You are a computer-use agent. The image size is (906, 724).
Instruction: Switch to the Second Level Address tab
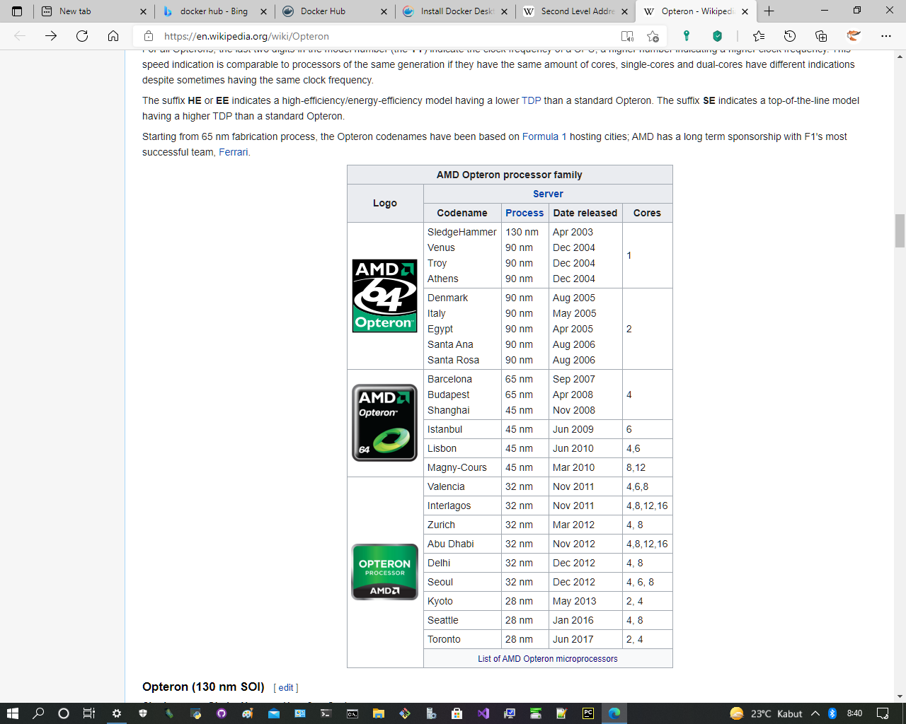(575, 11)
